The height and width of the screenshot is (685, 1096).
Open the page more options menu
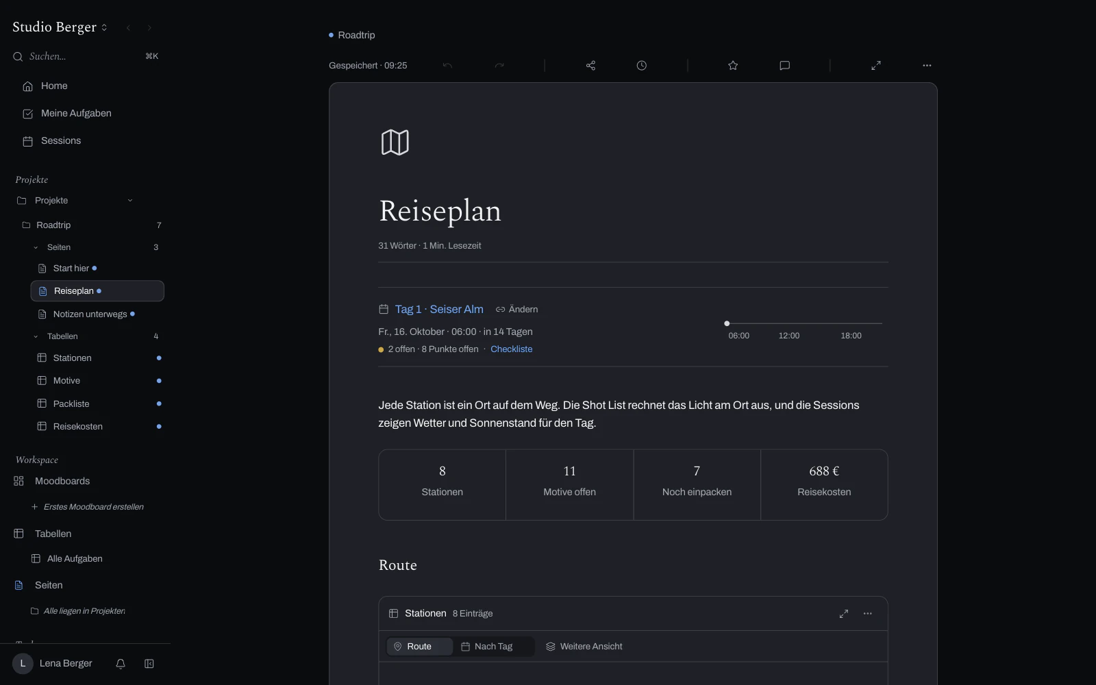[927, 66]
